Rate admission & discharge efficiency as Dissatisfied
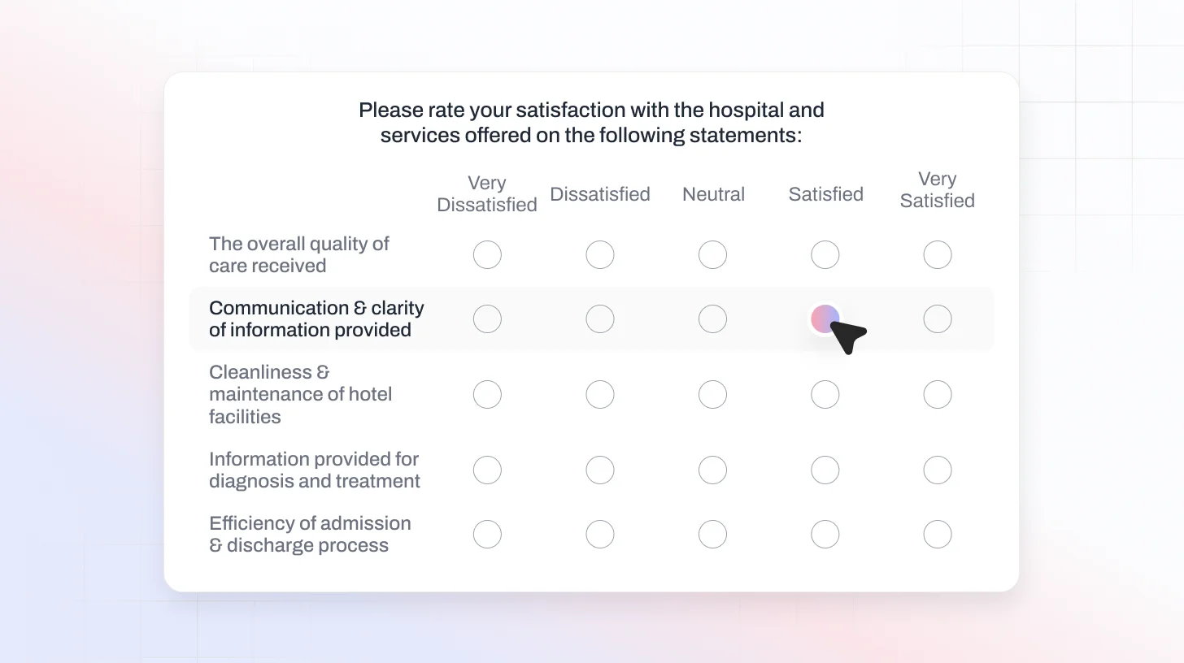The width and height of the screenshot is (1184, 663). tap(600, 535)
